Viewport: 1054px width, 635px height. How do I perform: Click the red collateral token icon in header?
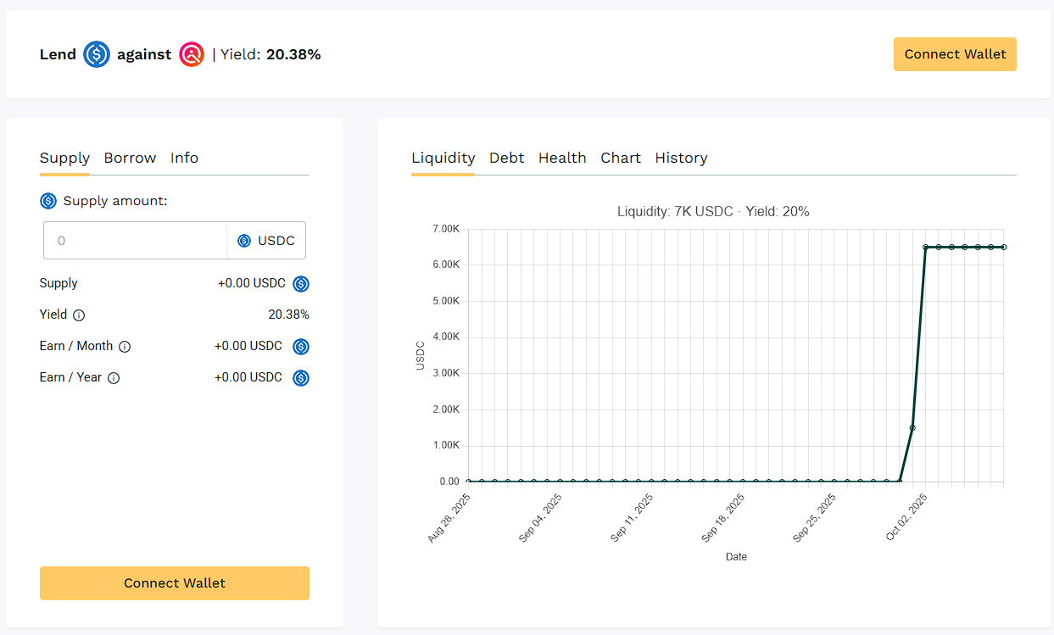[192, 55]
